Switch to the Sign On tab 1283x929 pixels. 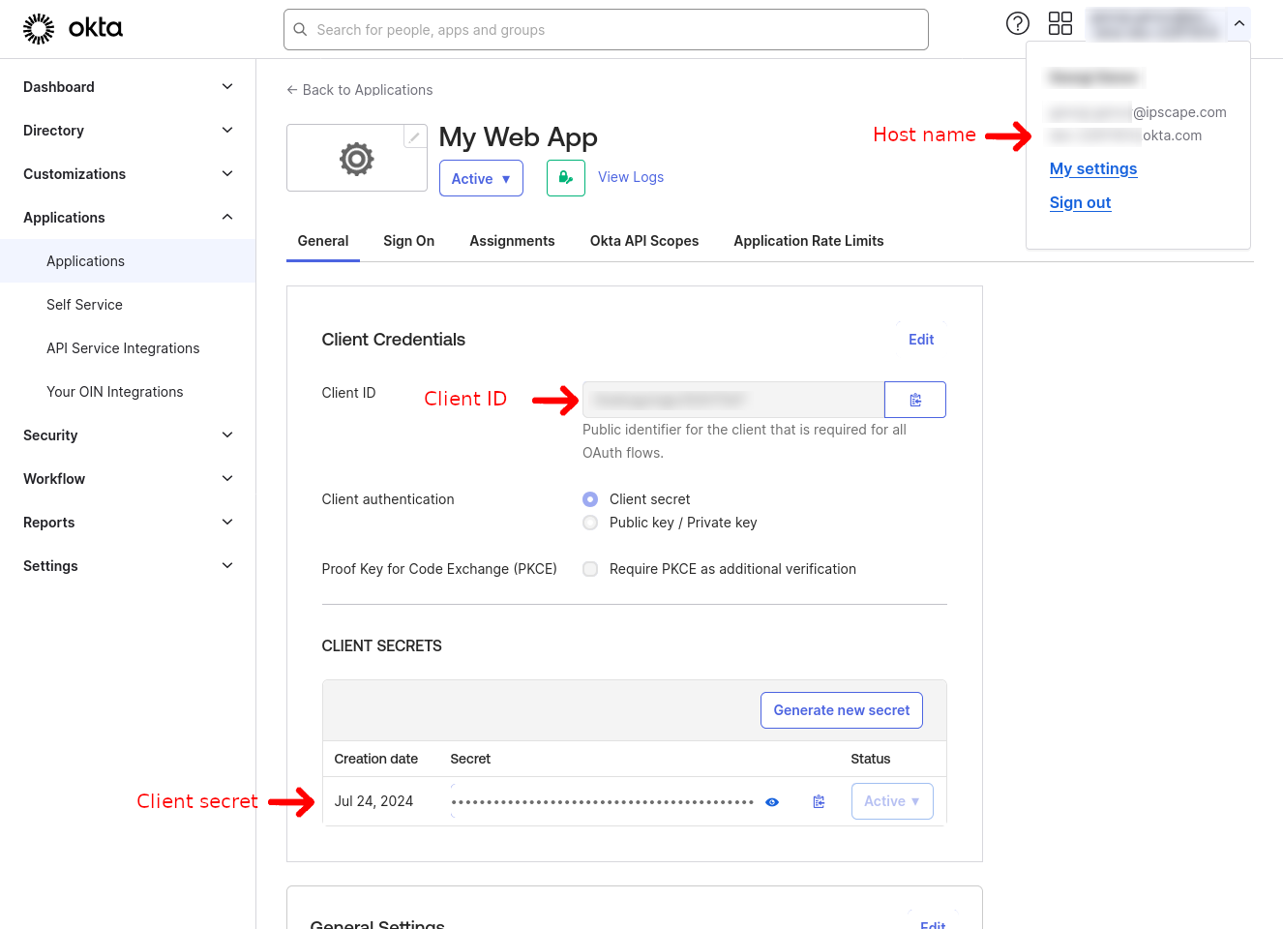(x=408, y=241)
